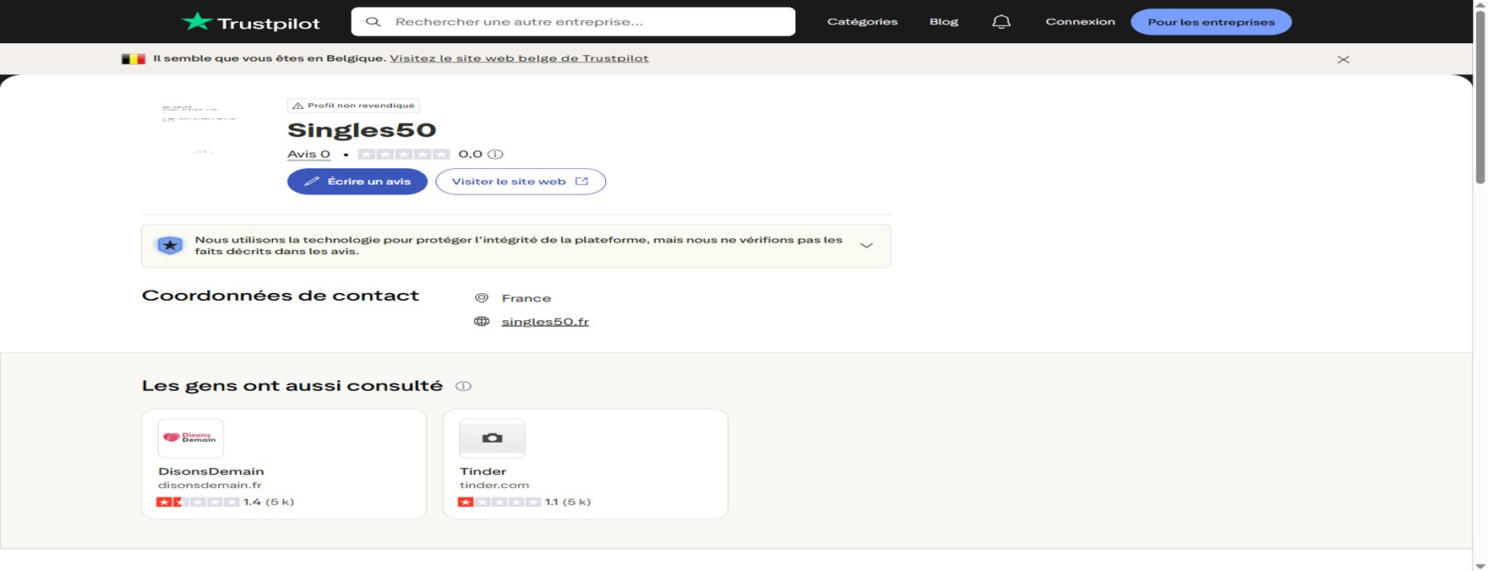This screenshot has height=571, width=1488.
Task: Open notifications bell icon
Action: pos(1001,22)
